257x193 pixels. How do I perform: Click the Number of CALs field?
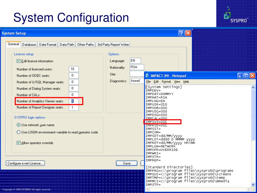coord(74,95)
